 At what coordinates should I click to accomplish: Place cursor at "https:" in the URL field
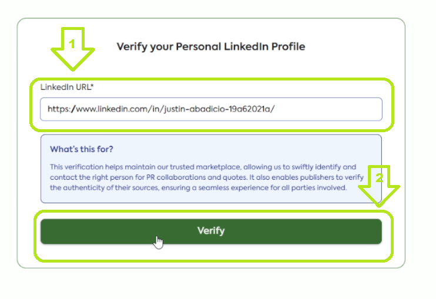[x=59, y=109]
